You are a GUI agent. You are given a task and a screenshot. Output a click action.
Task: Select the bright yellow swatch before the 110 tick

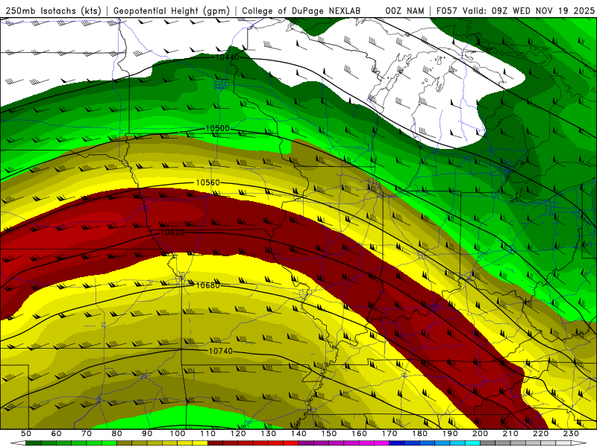click(200, 443)
